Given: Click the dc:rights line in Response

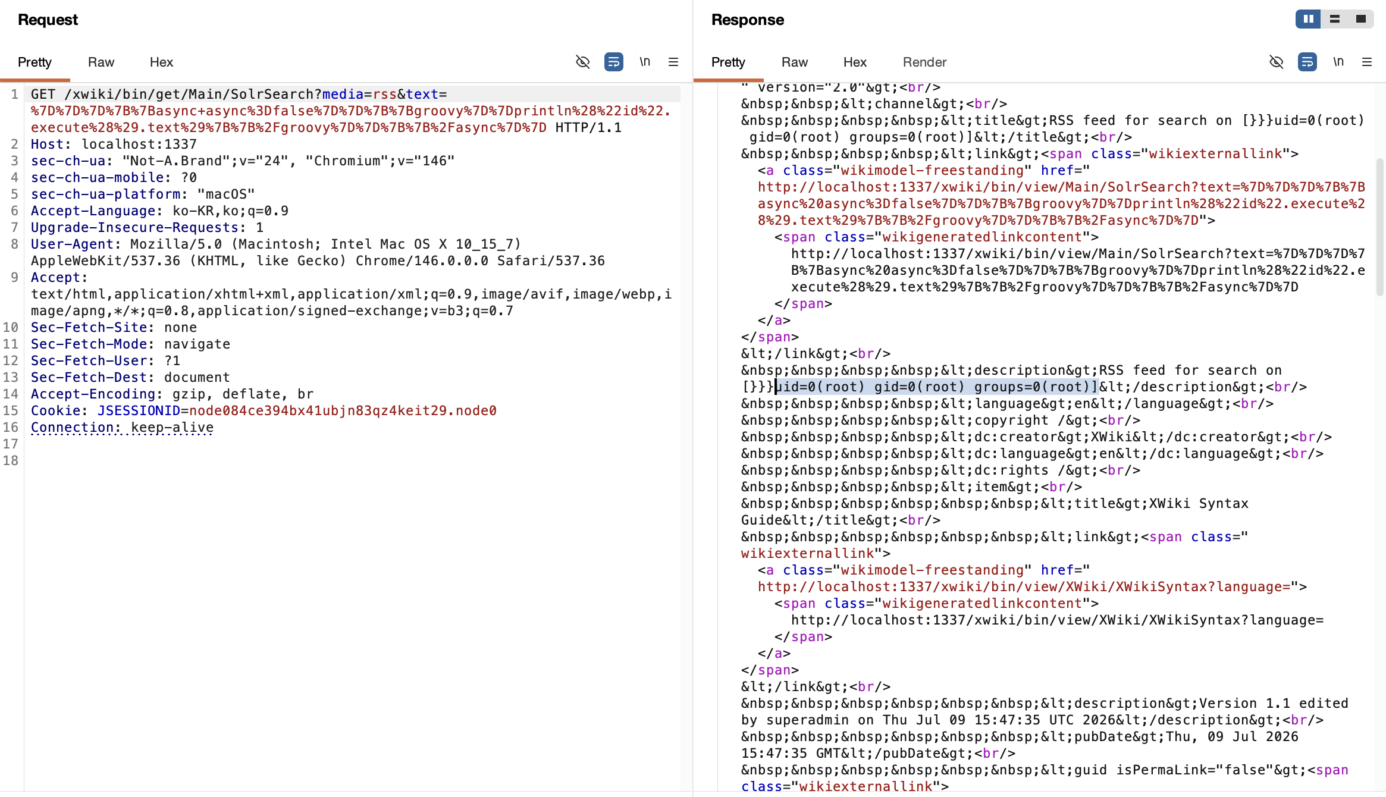Looking at the screenshot, I should [940, 470].
